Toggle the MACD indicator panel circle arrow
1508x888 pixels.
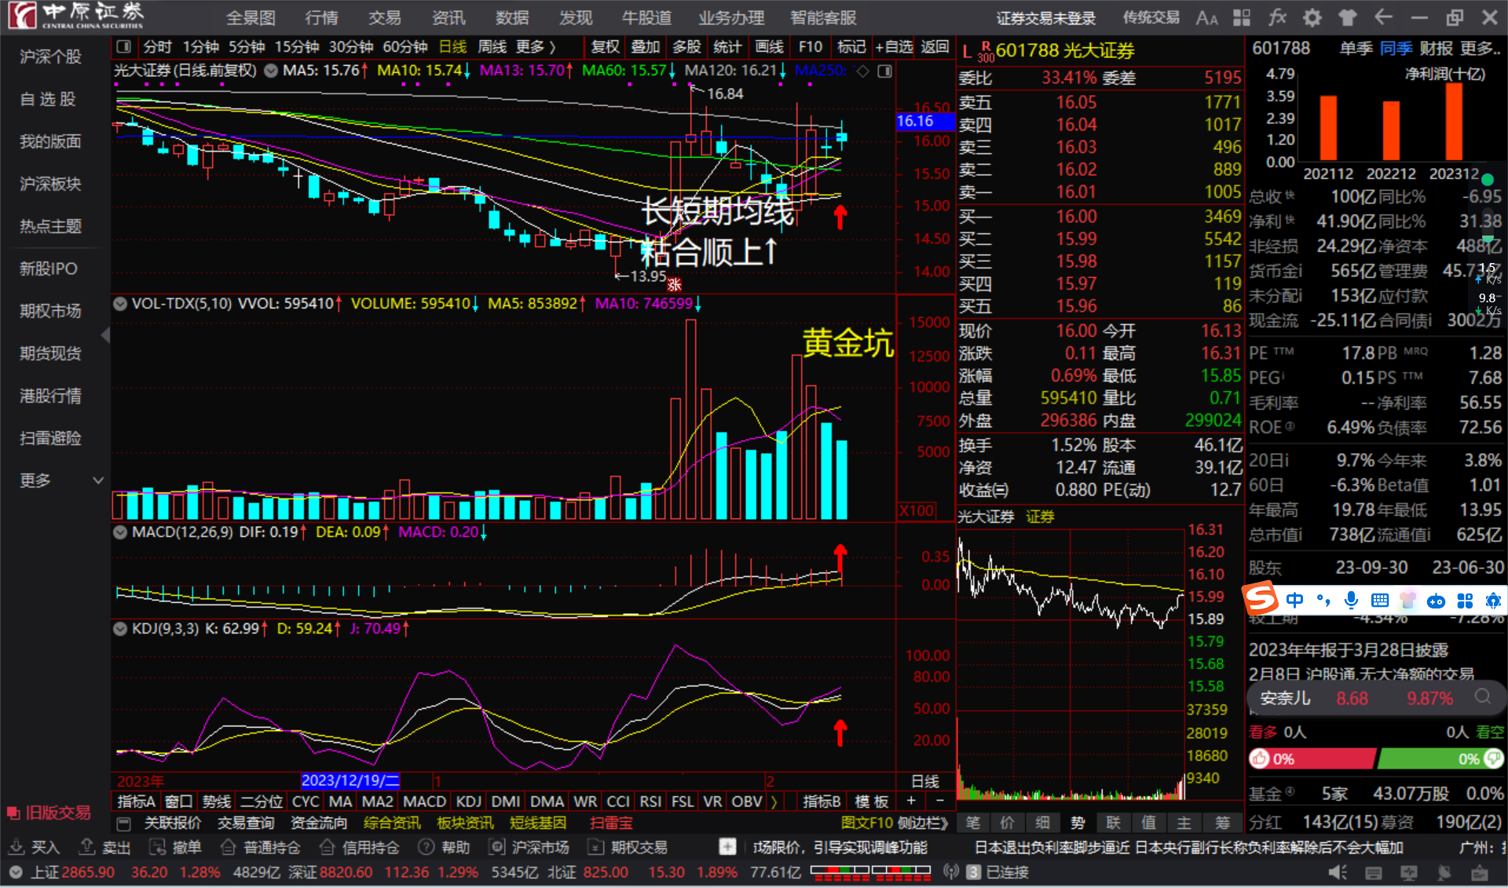(120, 532)
